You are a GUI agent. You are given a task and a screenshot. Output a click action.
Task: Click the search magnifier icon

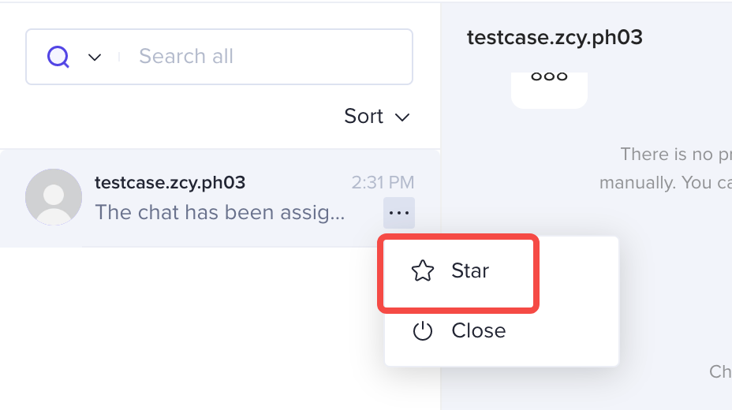(x=58, y=57)
